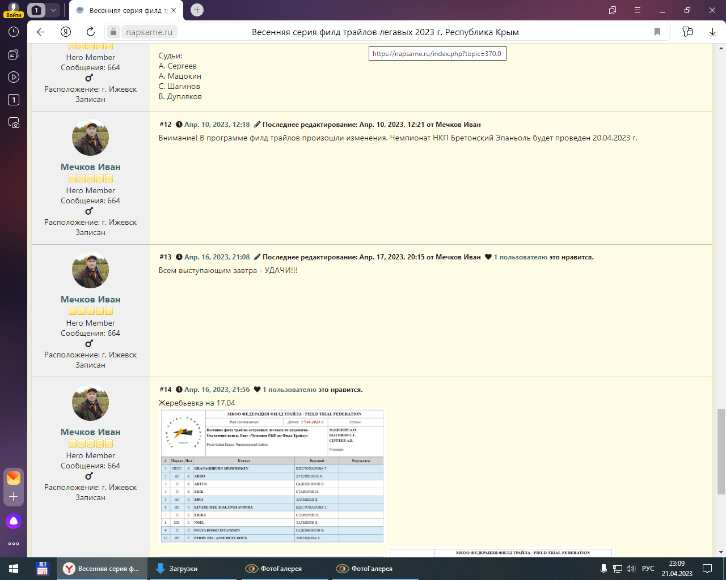This screenshot has width=726, height=580.
Task: Select the Весенняя серия филд трайлов tab
Action: coord(128,10)
